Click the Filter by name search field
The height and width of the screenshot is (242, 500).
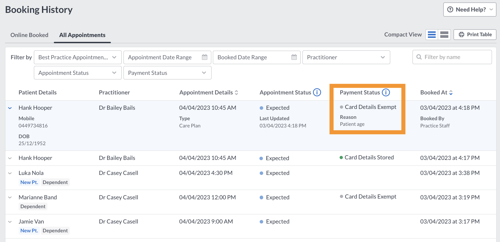coord(452,57)
